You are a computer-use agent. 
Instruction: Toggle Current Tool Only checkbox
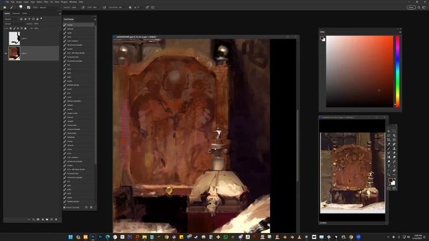point(64,207)
